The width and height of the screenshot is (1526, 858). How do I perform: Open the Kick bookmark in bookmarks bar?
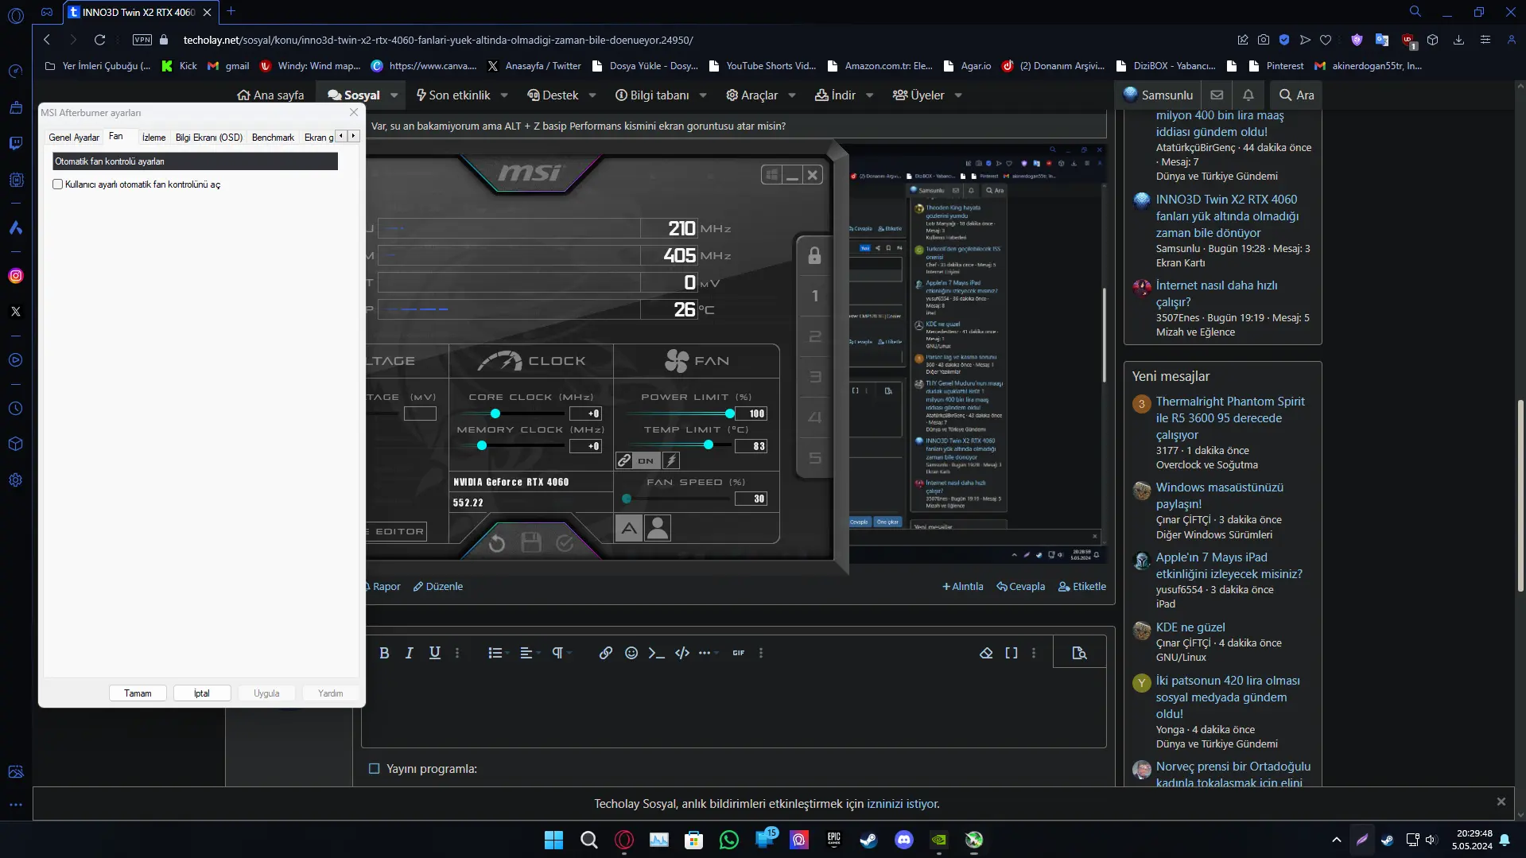[x=180, y=66]
